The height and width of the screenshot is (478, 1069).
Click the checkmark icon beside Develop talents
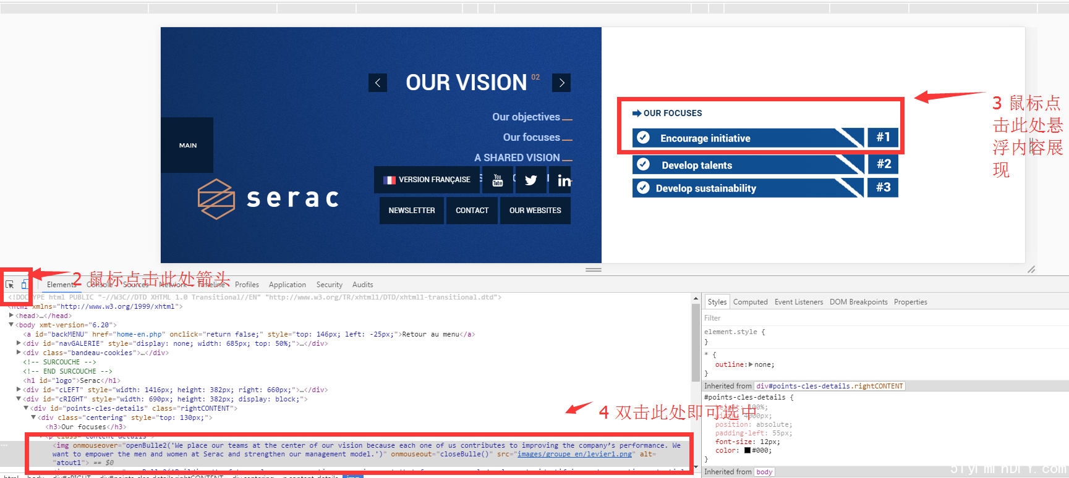click(x=643, y=164)
